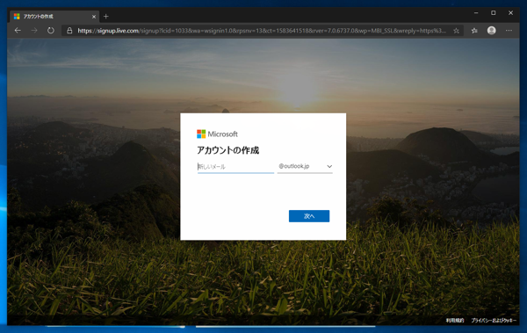Minimize the browser window
This screenshot has width=527, height=333.
(476, 13)
